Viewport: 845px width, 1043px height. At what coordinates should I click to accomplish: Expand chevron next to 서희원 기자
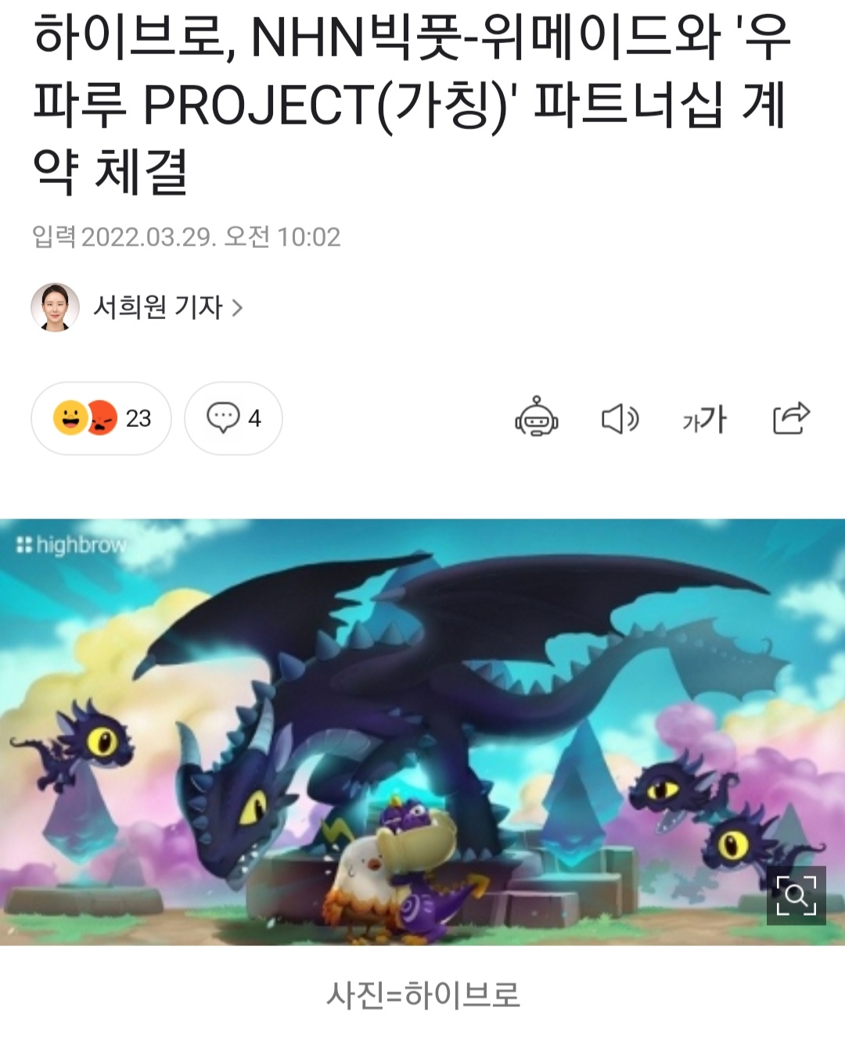pyautogui.click(x=237, y=308)
